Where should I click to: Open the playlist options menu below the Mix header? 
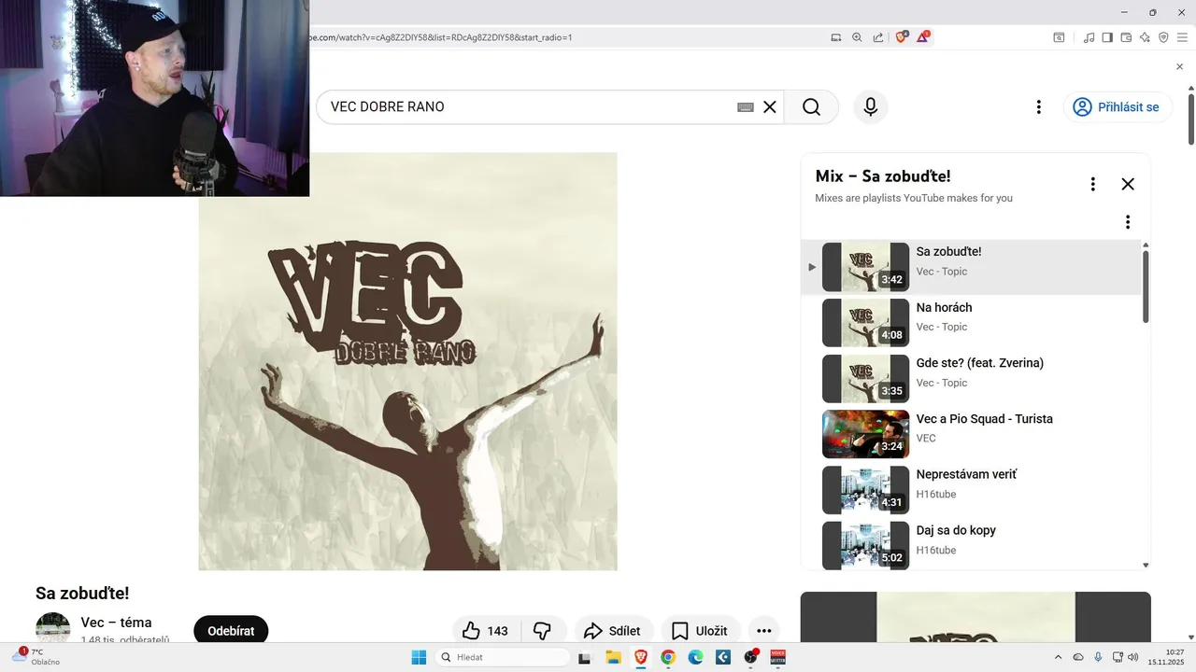pyautogui.click(x=1128, y=222)
